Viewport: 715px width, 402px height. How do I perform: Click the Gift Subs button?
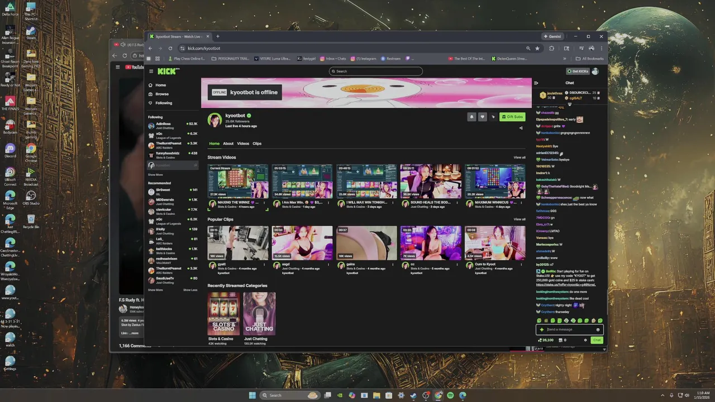pos(512,117)
